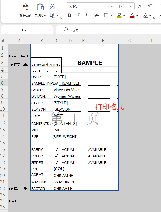The width and height of the screenshot is (161, 212).
Task: Click the empty AVAILABLE box in FABRIC row
Action: pos(83,149)
